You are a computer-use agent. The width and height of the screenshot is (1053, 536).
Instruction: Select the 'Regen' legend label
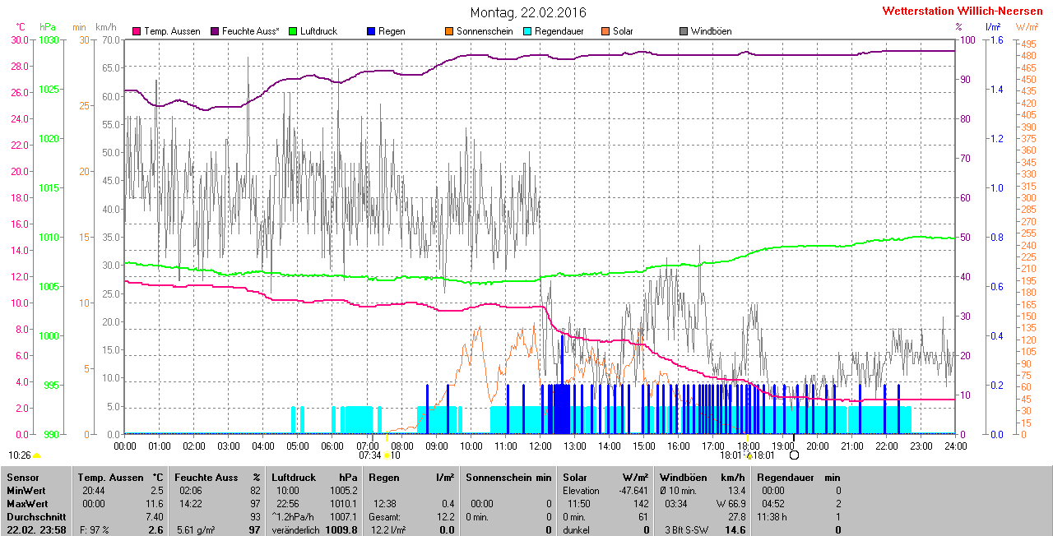[392, 31]
